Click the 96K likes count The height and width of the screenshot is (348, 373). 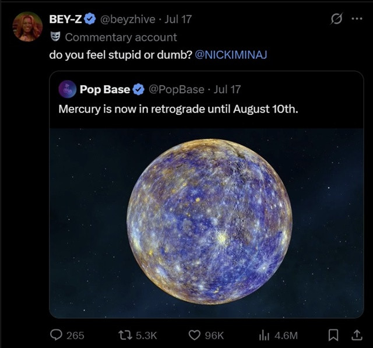pos(214,336)
